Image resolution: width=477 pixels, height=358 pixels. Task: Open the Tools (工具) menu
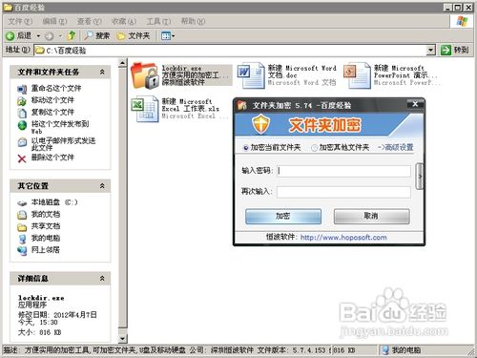(x=158, y=21)
